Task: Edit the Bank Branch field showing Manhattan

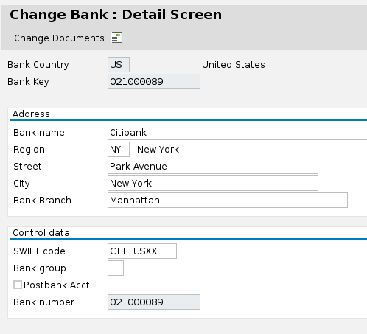Action: pos(228,201)
